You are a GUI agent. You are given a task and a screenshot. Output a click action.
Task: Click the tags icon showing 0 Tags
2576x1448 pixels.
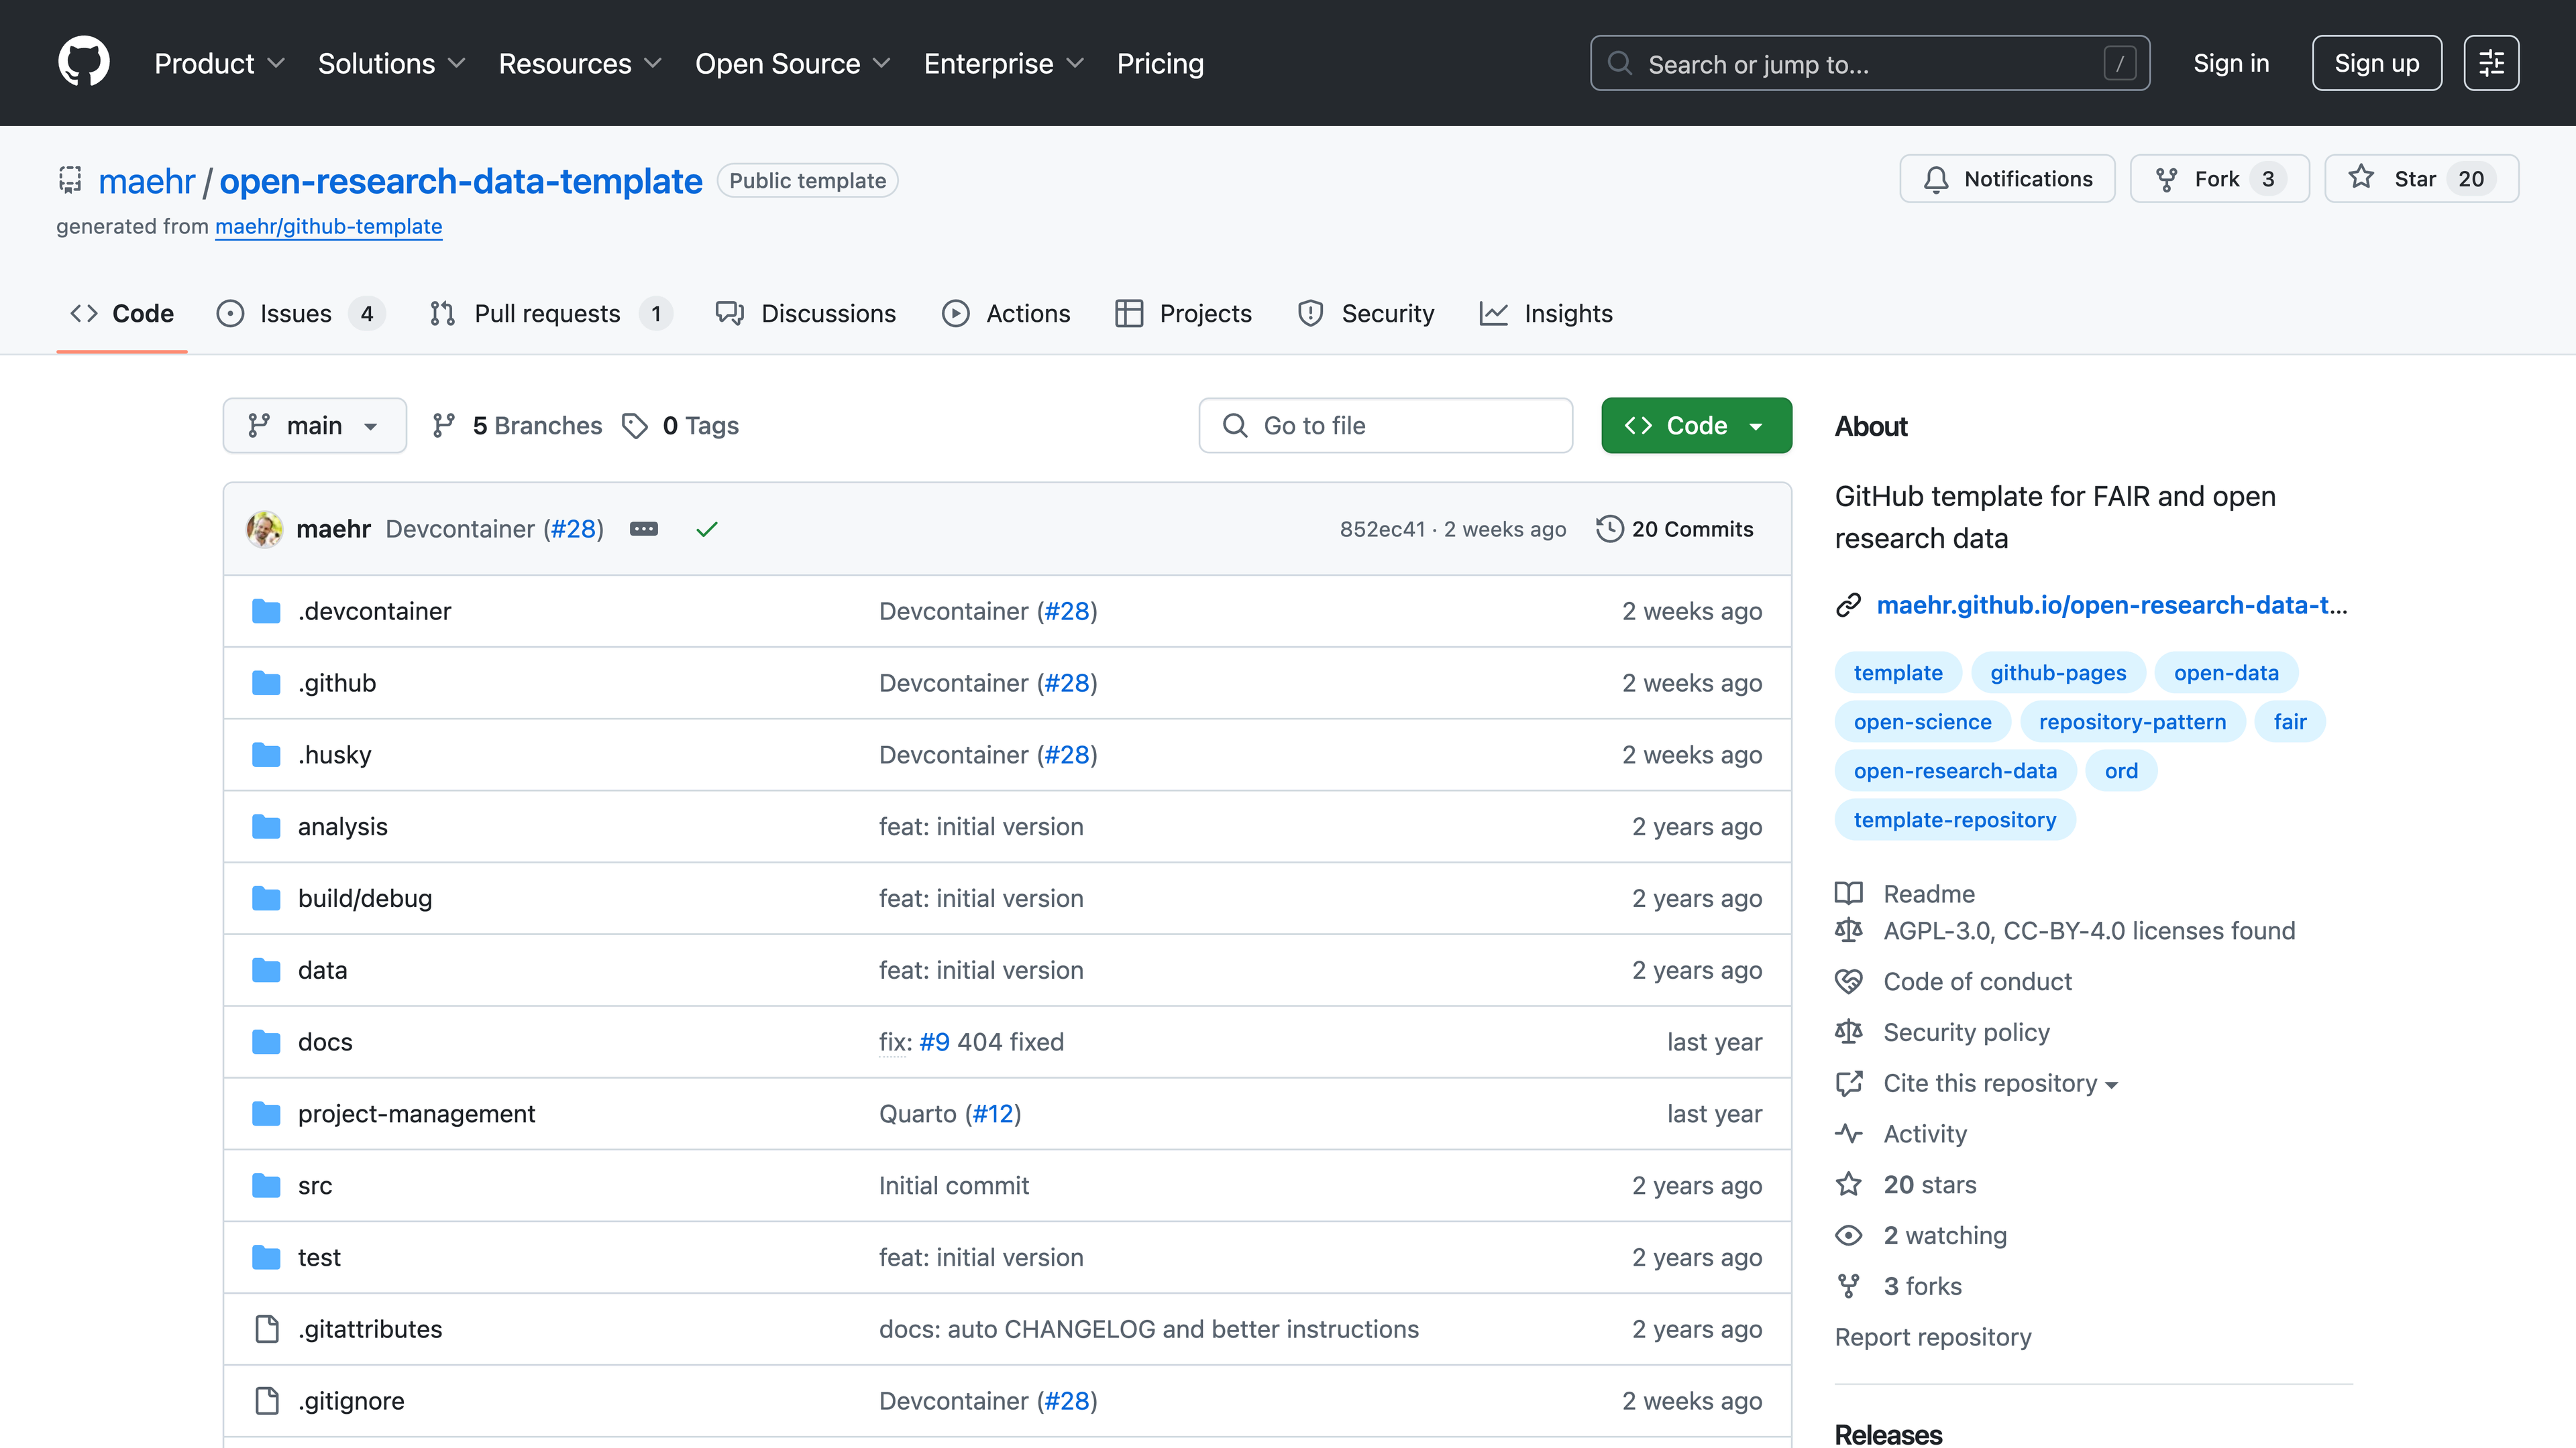tap(635, 426)
